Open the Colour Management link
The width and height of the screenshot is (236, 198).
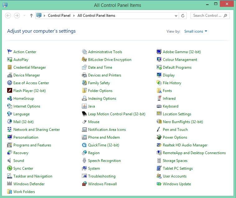[x=180, y=60]
